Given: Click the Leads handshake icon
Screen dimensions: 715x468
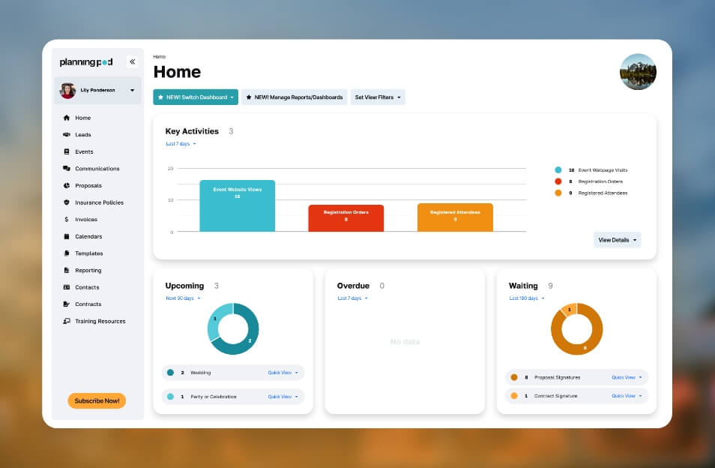Looking at the screenshot, I should click(x=67, y=134).
